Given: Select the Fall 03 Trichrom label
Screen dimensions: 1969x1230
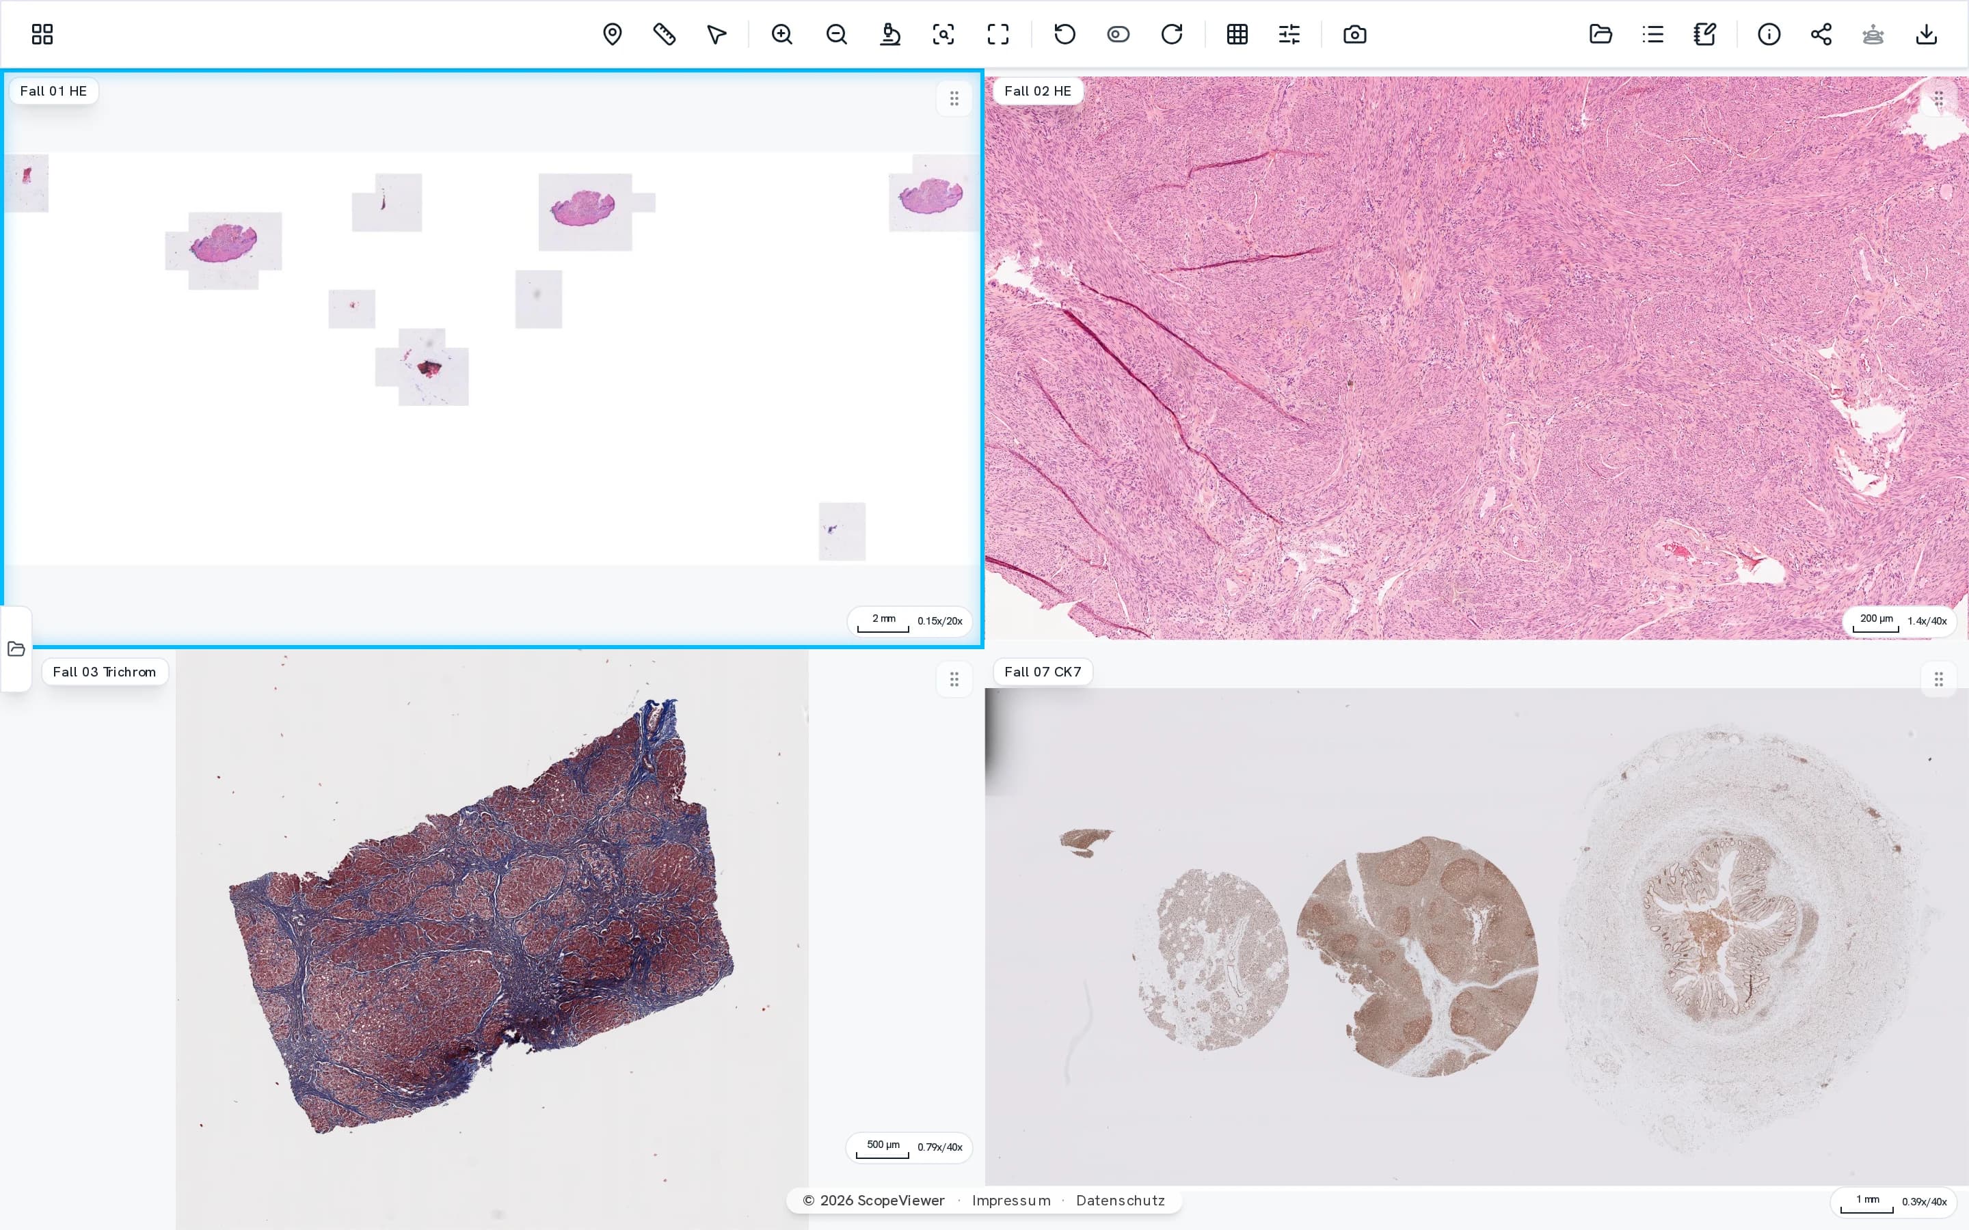Looking at the screenshot, I should tap(104, 672).
